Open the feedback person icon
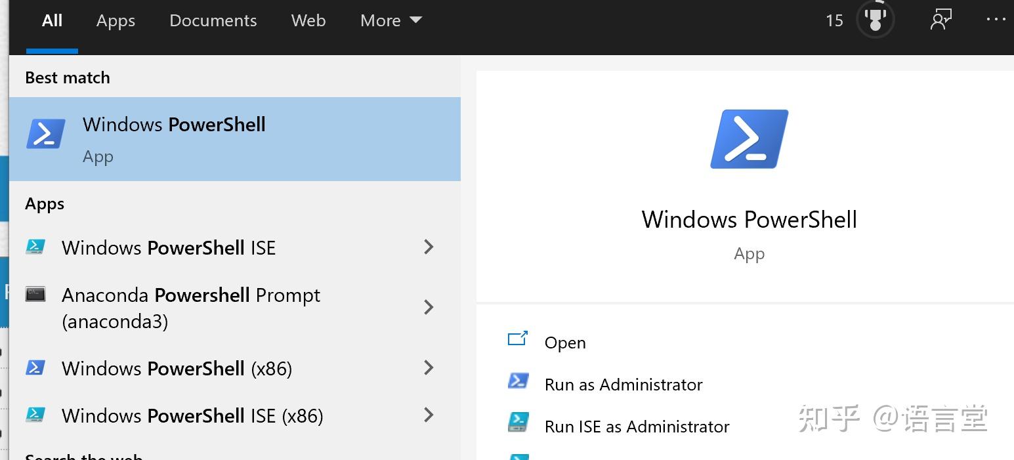The image size is (1014, 460). click(941, 20)
